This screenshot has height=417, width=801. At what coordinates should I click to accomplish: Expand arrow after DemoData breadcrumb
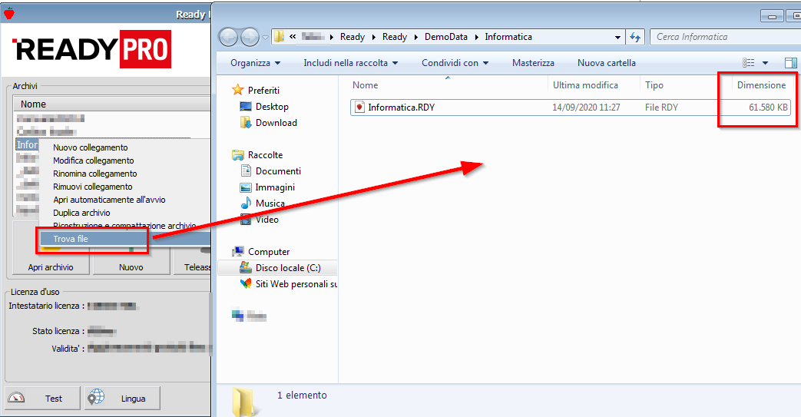[x=476, y=37]
